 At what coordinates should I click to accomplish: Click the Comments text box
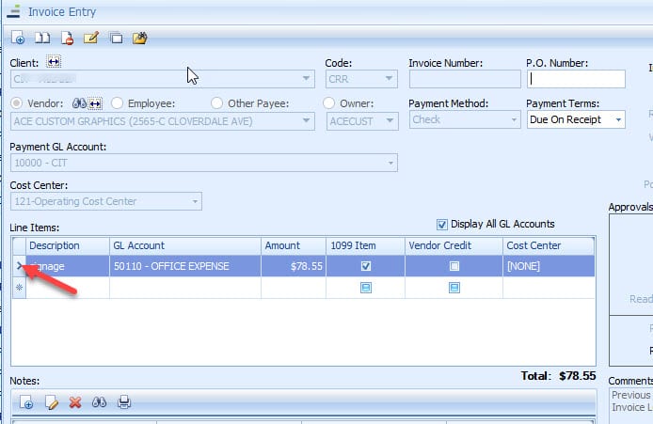click(x=630, y=406)
